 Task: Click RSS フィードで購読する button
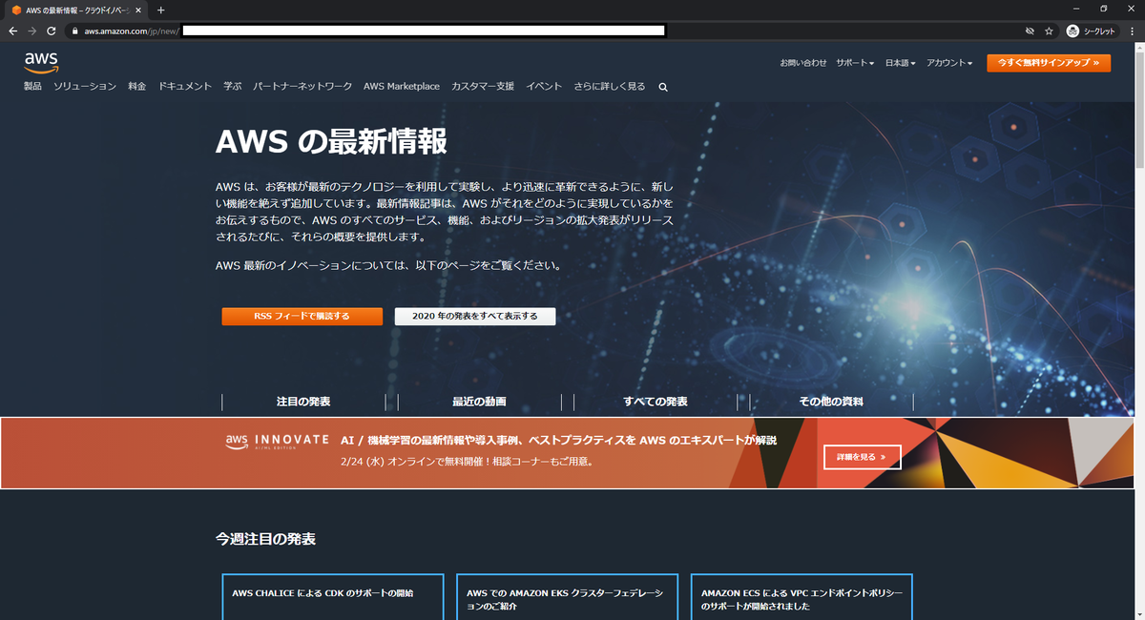point(302,317)
